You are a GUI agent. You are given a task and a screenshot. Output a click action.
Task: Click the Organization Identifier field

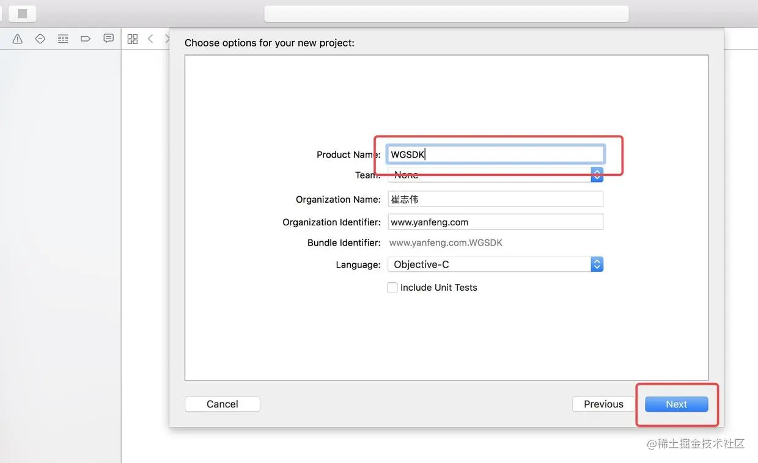click(x=496, y=222)
